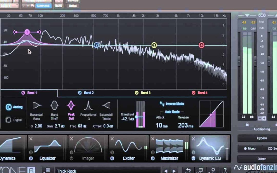The height and width of the screenshot is (173, 277).
Task: Click the Gain 2.7 dB value
Action: 60,126
